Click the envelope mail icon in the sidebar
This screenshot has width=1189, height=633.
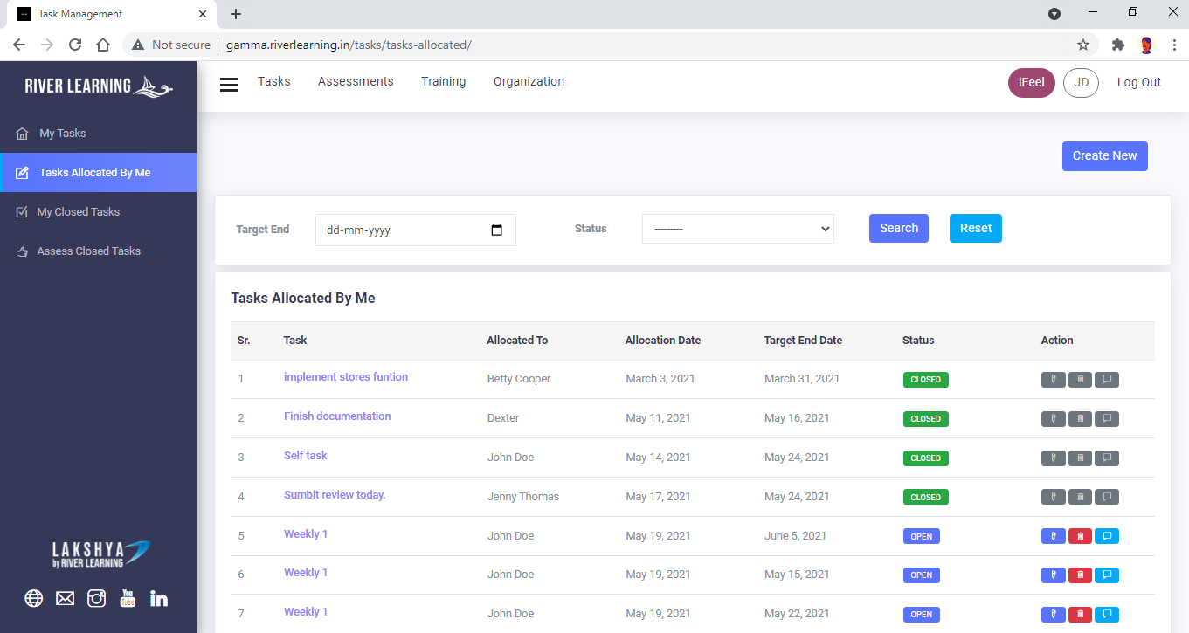65,598
